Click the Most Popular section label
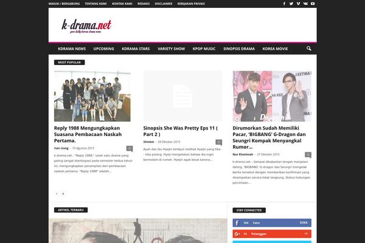Screen dimensions: 365x243 [69, 63]
